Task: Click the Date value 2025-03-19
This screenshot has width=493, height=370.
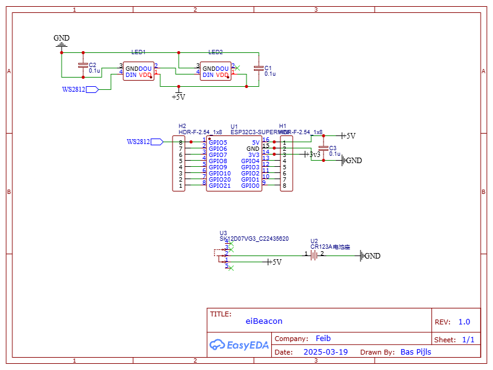Action: 326,352
